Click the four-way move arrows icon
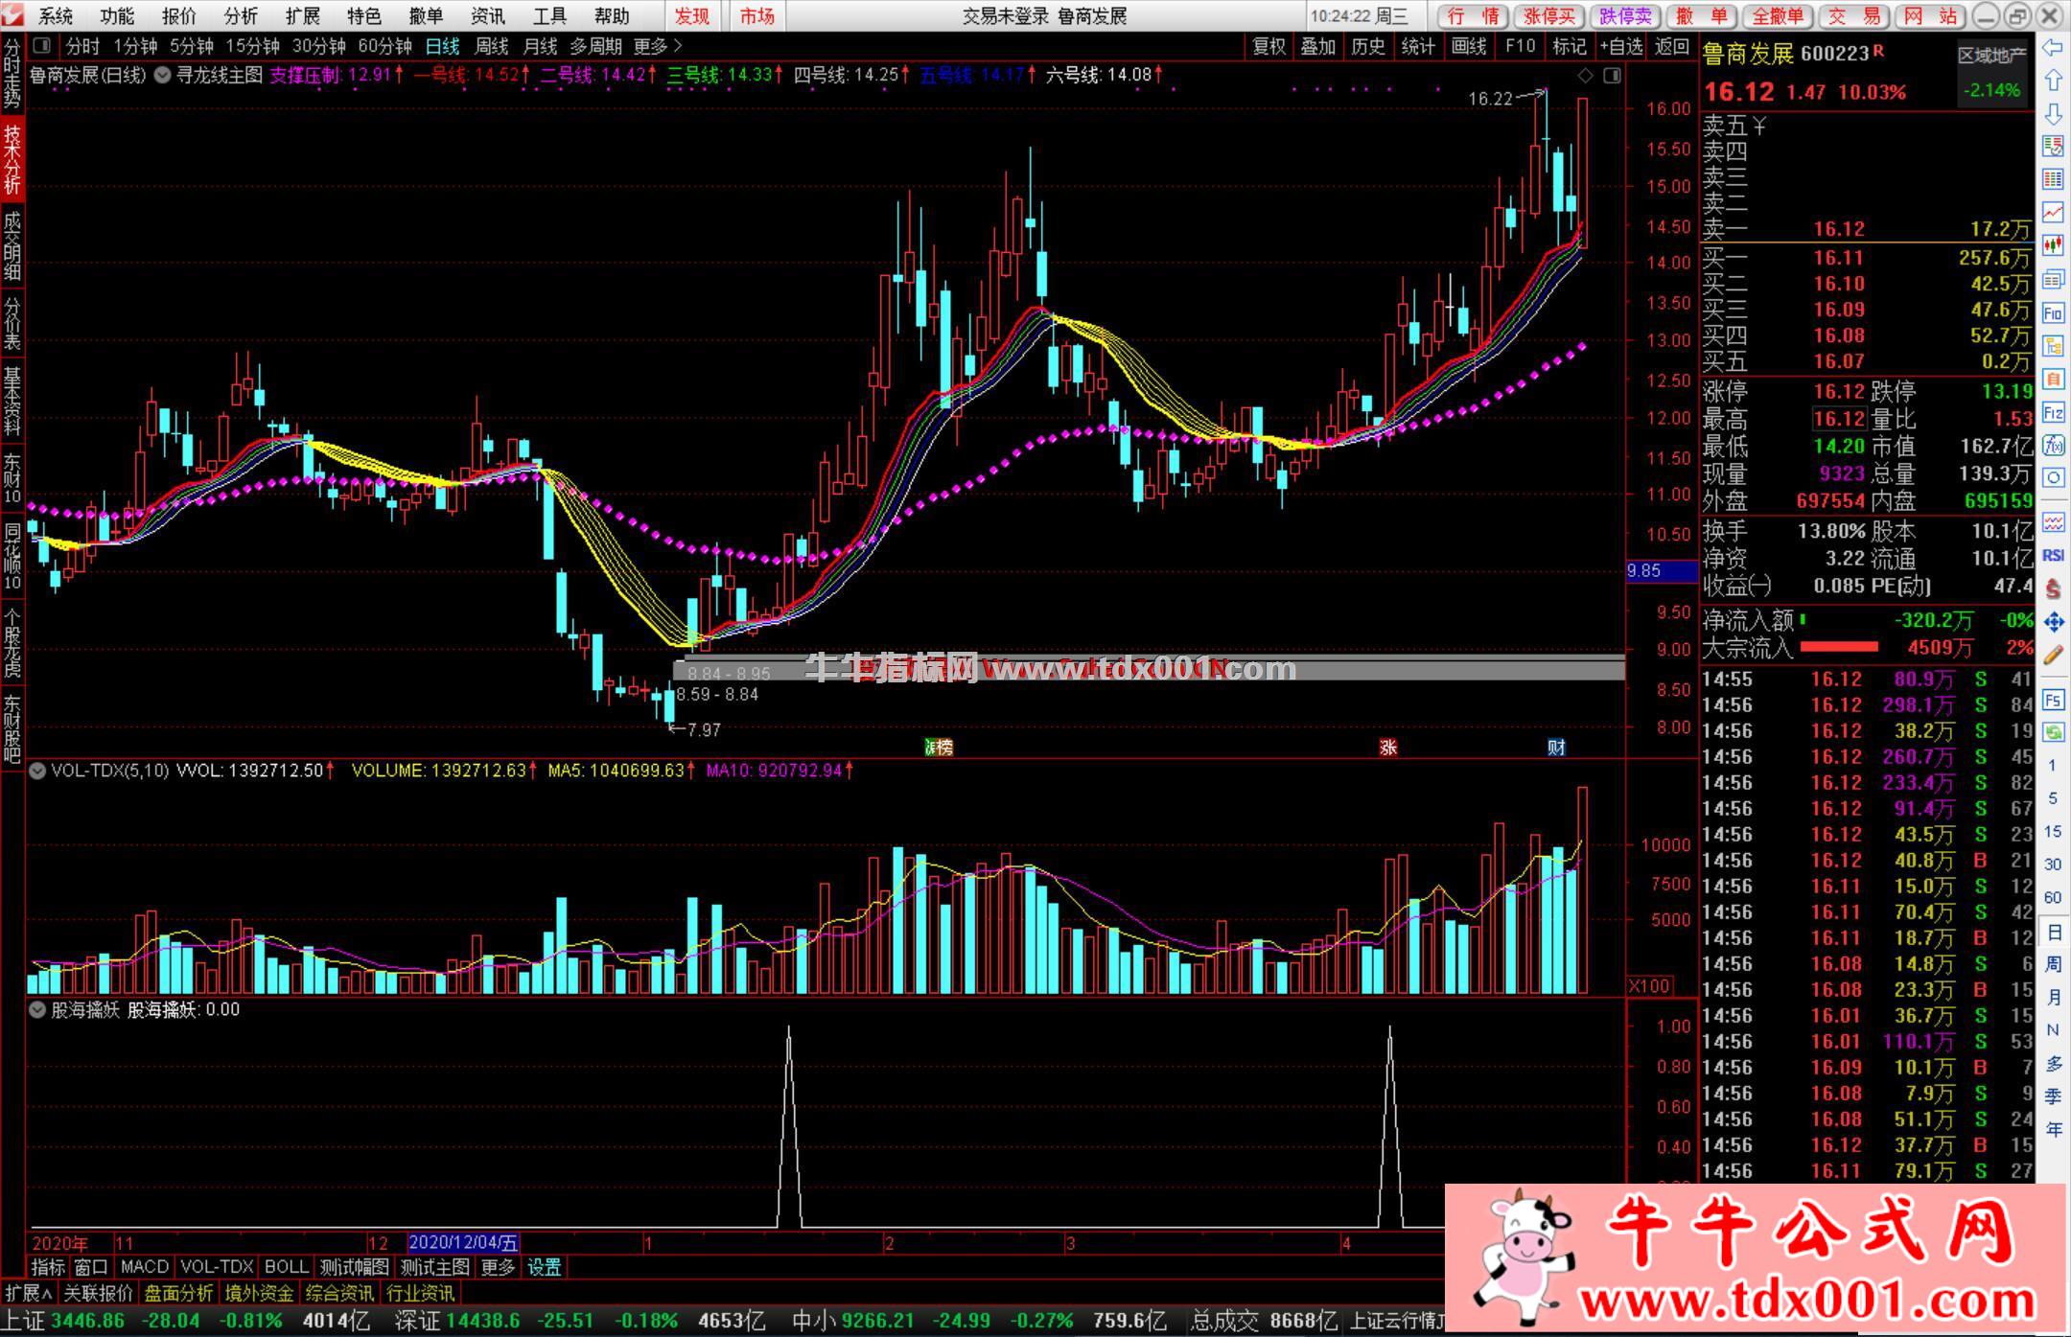The height and width of the screenshot is (1337, 2071). tap(2053, 622)
